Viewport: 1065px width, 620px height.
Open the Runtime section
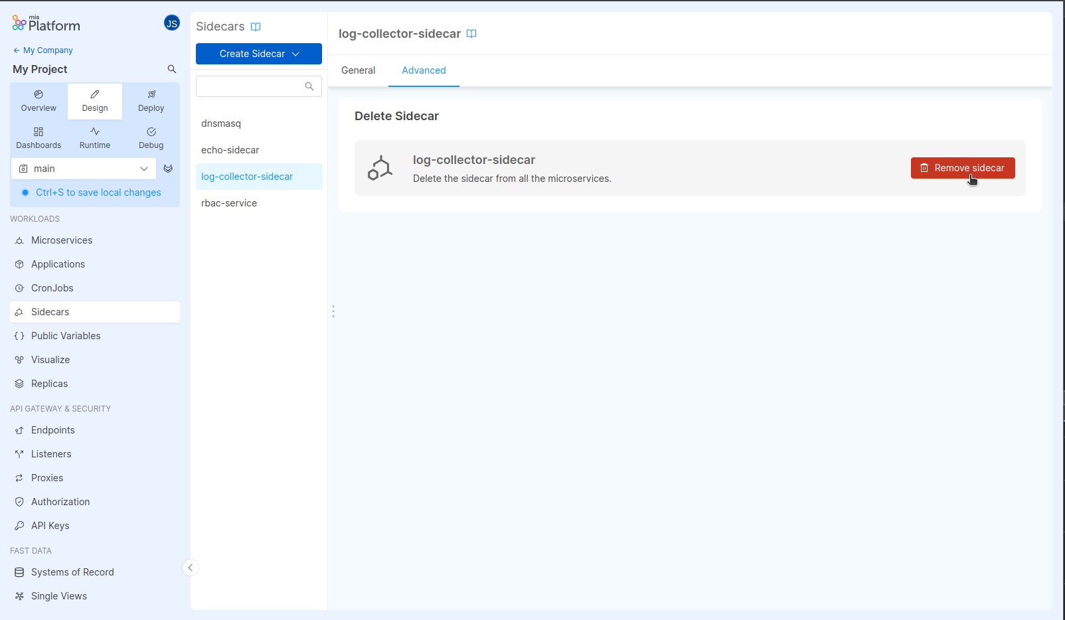click(x=95, y=138)
